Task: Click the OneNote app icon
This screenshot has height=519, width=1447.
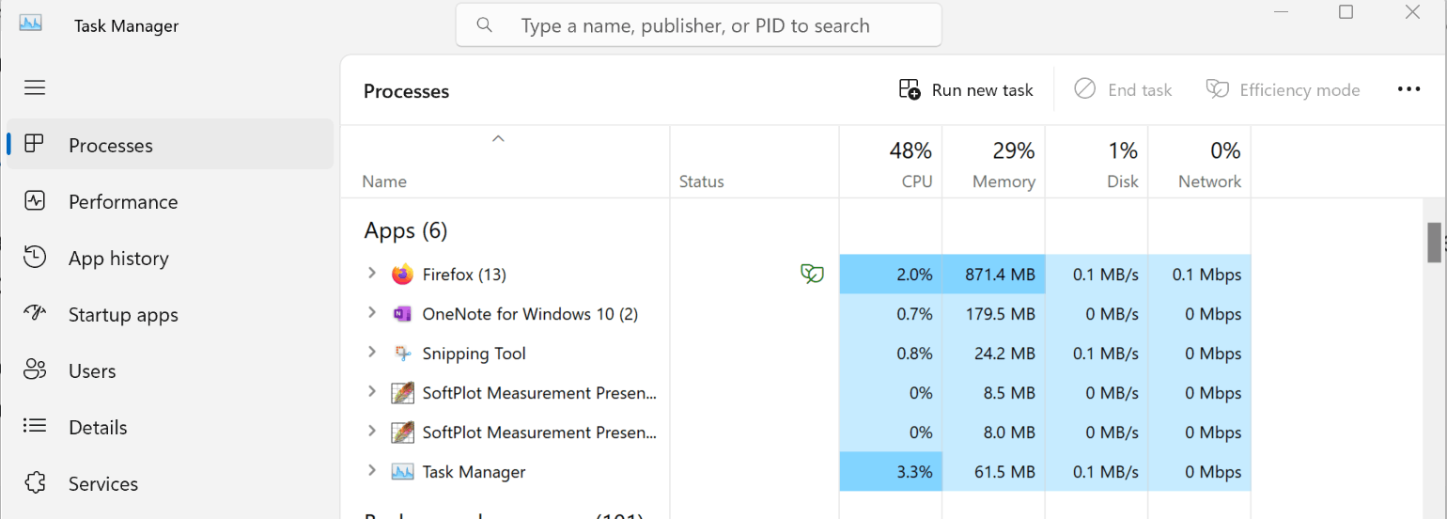Action: 403,314
